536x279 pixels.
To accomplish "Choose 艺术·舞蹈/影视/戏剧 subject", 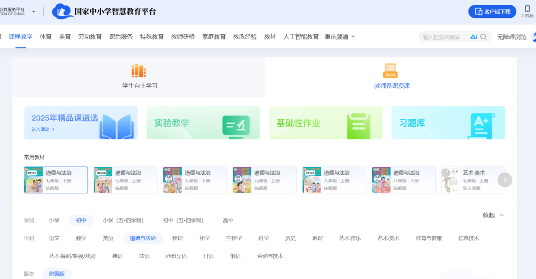I will point(72,256).
